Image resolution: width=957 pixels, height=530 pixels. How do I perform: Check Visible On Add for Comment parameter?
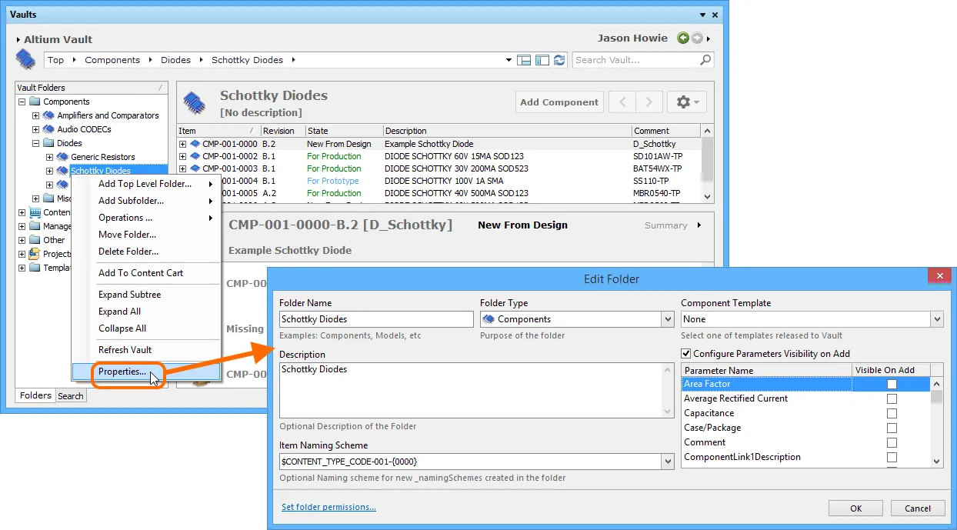[892, 442]
